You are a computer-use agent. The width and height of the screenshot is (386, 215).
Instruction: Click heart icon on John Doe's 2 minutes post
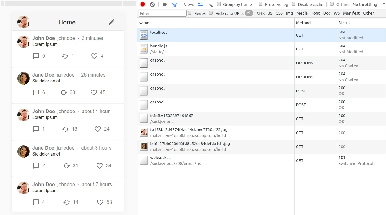[94, 56]
